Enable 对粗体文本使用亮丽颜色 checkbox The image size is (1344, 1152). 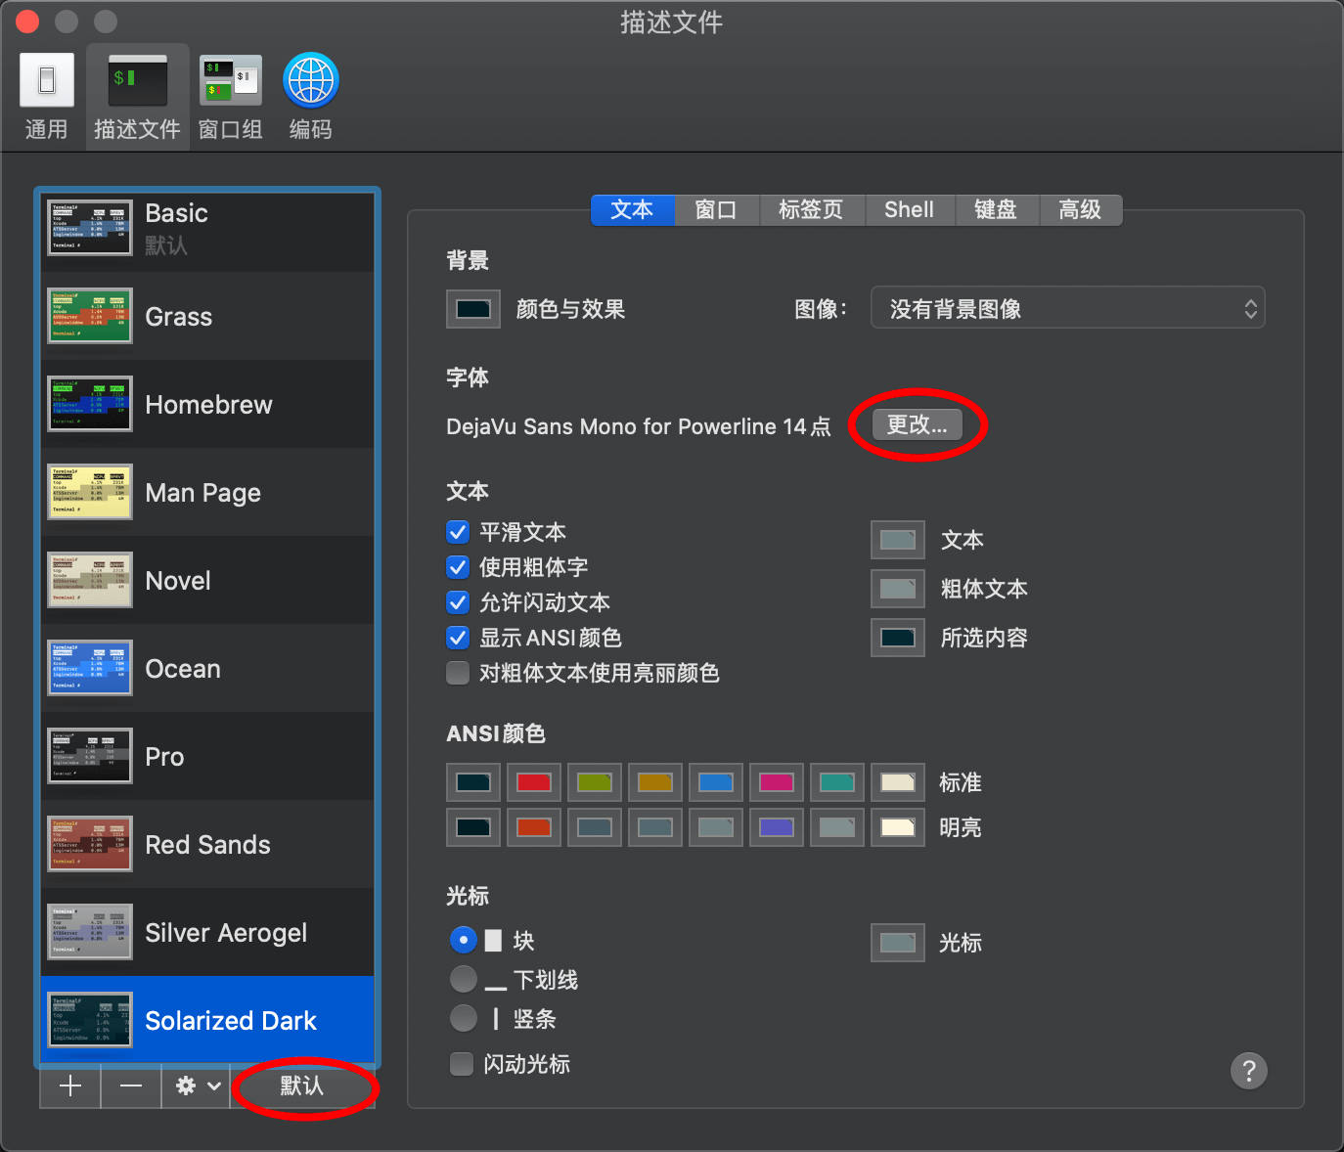[x=458, y=673]
